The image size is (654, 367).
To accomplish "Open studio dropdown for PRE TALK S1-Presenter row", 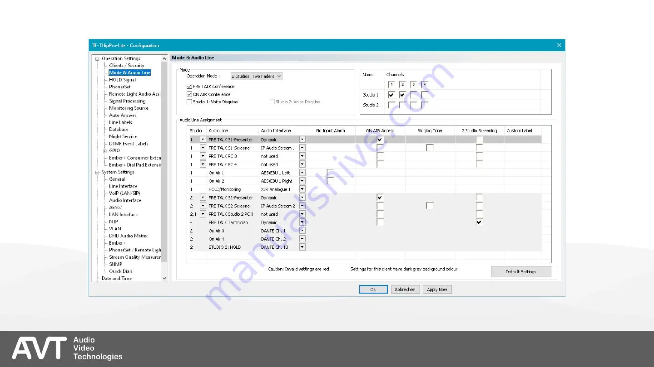I will (203, 140).
